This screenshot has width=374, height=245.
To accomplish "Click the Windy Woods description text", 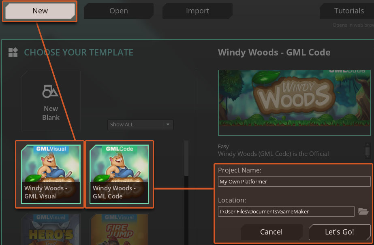I will click(x=274, y=153).
